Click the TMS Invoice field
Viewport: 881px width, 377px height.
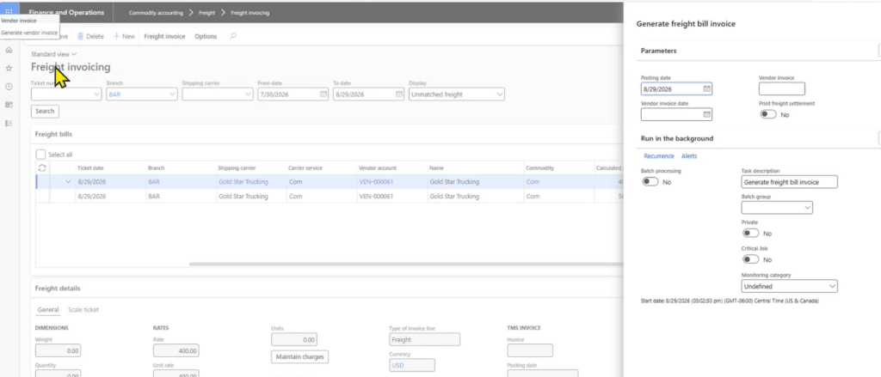pos(530,350)
